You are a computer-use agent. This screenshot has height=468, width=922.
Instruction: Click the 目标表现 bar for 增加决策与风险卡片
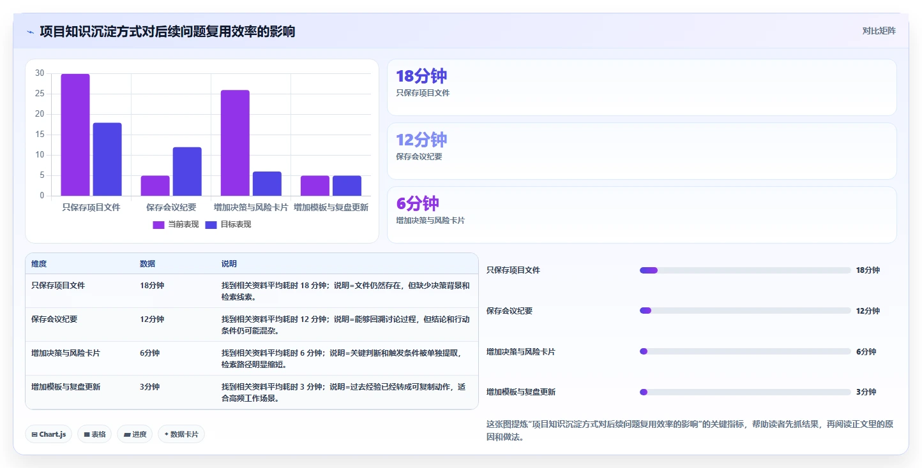point(267,184)
